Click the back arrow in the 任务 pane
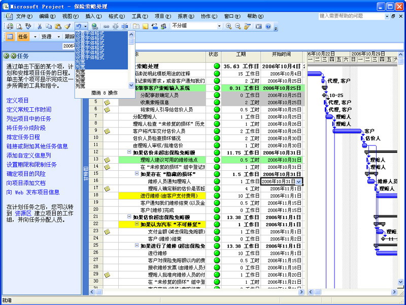 coord(7,56)
